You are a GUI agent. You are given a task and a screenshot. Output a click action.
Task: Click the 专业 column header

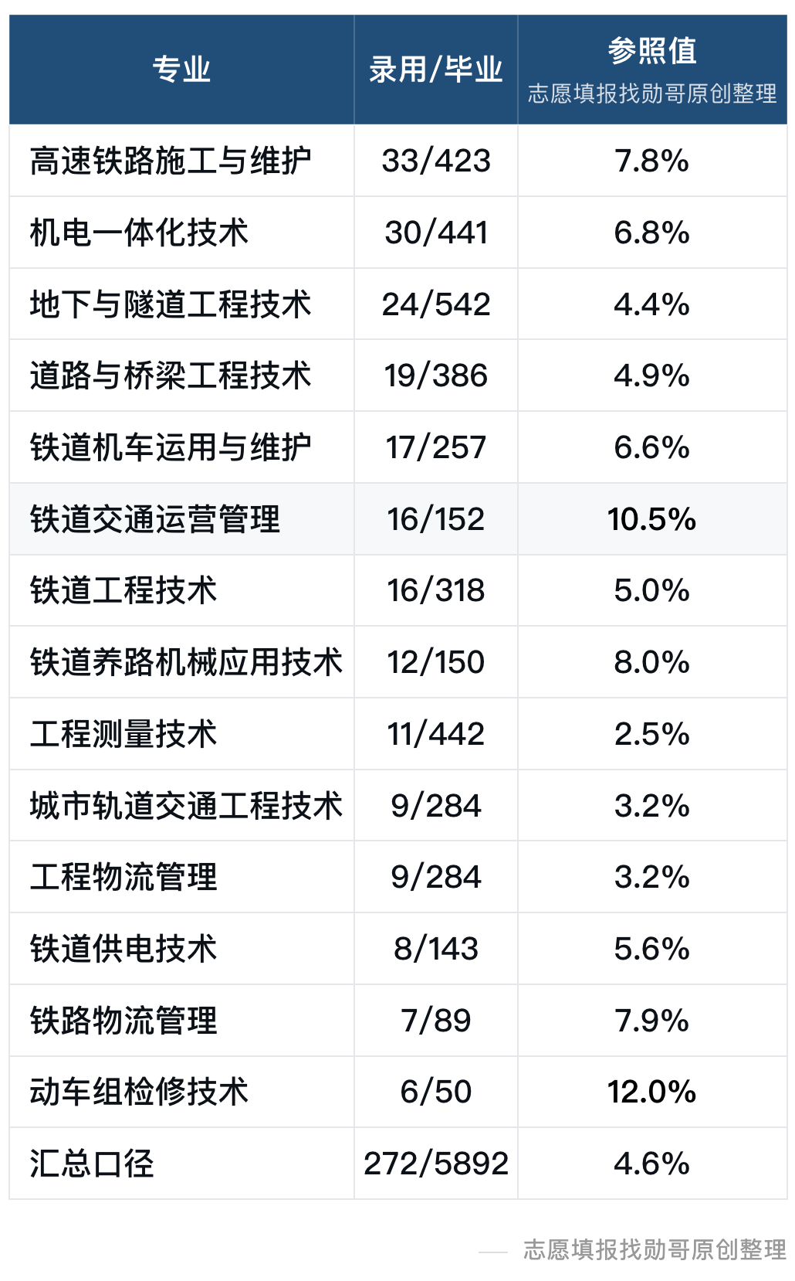click(x=181, y=70)
